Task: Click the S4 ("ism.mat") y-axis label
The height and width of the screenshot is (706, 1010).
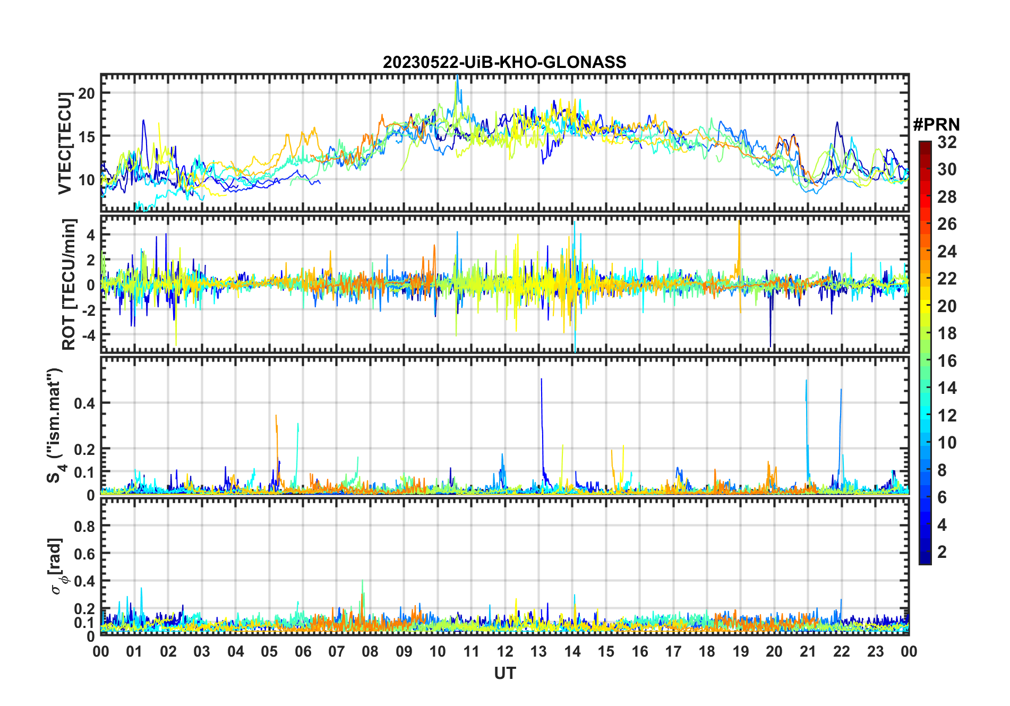Action: pyautogui.click(x=55, y=426)
